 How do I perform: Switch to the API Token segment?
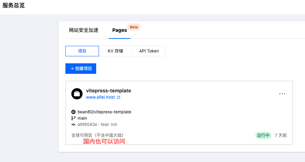pos(149,51)
